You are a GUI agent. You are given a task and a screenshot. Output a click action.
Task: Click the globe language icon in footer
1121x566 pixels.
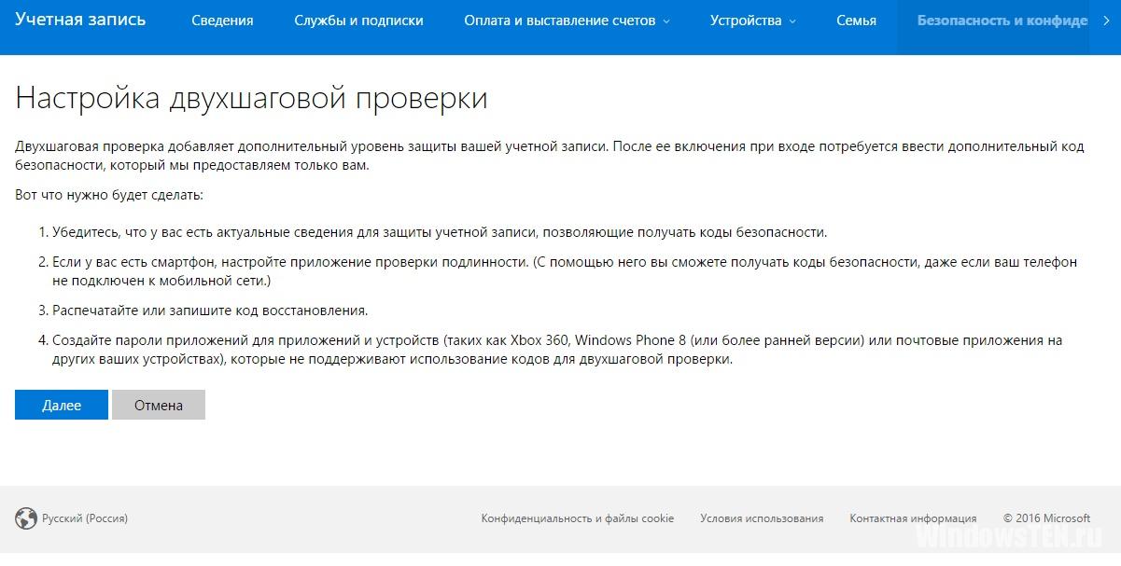26,518
